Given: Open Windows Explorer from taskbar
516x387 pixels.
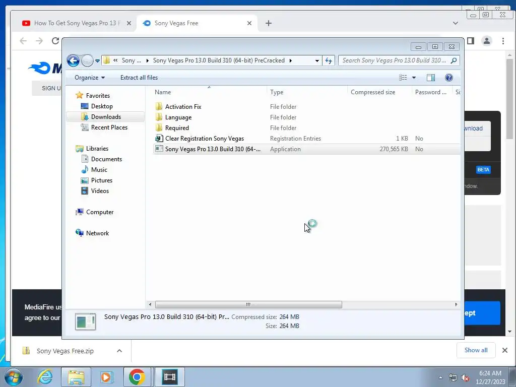Looking at the screenshot, I should pyautogui.click(x=76, y=377).
